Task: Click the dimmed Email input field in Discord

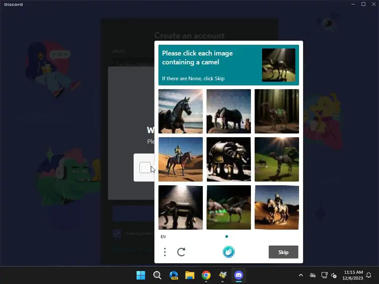Action: [133, 64]
